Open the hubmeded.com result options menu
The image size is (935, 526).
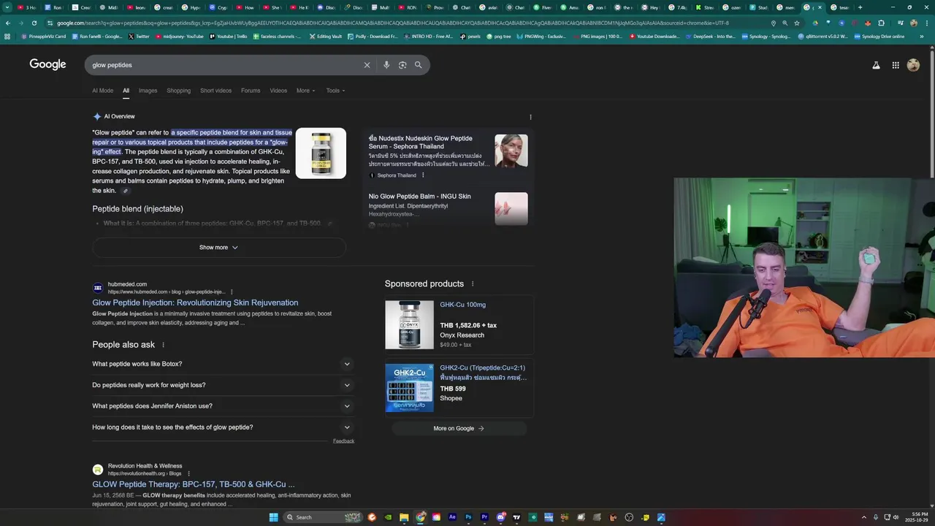230,291
